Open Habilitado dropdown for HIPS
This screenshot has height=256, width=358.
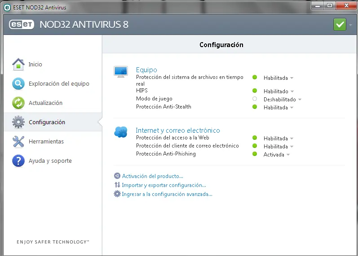click(278, 91)
